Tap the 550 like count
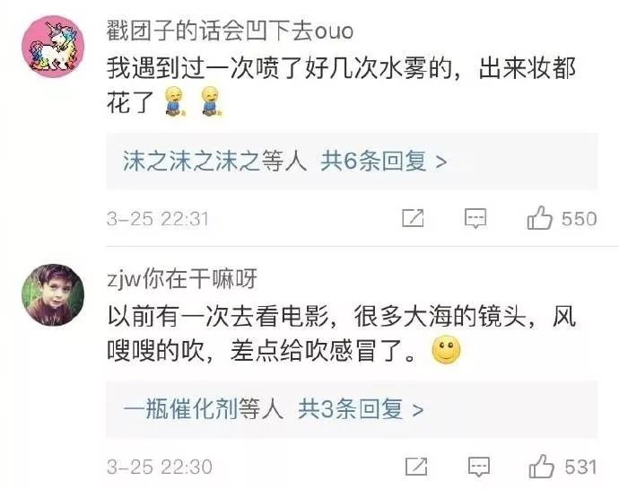 click(x=580, y=219)
